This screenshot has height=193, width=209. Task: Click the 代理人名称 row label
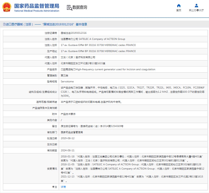click(51, 57)
